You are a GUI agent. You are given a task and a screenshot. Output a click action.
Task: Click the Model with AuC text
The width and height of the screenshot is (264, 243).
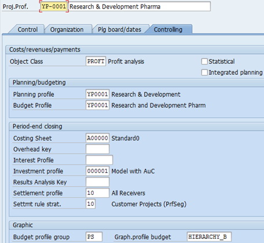133,171
